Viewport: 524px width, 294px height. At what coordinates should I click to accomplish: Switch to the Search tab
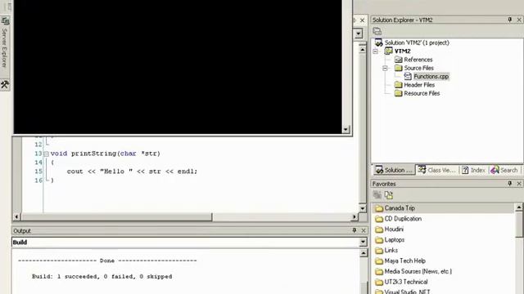click(504, 170)
